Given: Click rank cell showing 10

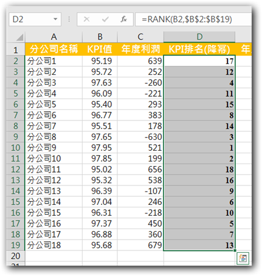Looking at the screenshot, I should point(199,213).
